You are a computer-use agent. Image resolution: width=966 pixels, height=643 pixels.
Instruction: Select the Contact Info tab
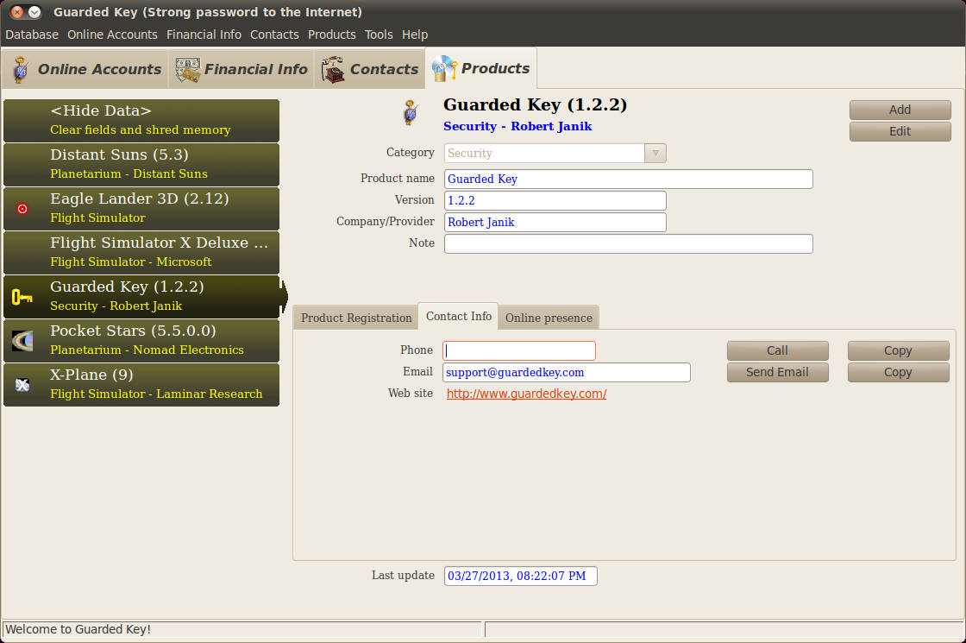coord(458,316)
